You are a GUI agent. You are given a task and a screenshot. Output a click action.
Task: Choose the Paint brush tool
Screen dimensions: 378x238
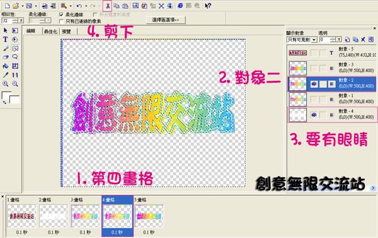tap(5, 48)
